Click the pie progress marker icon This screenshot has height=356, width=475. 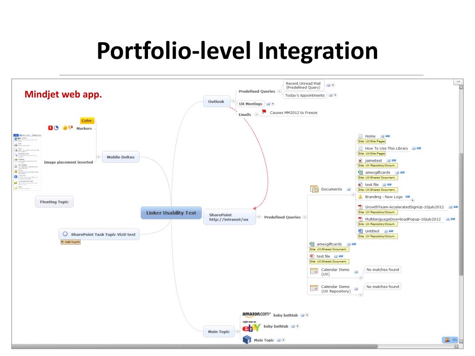(x=56, y=128)
